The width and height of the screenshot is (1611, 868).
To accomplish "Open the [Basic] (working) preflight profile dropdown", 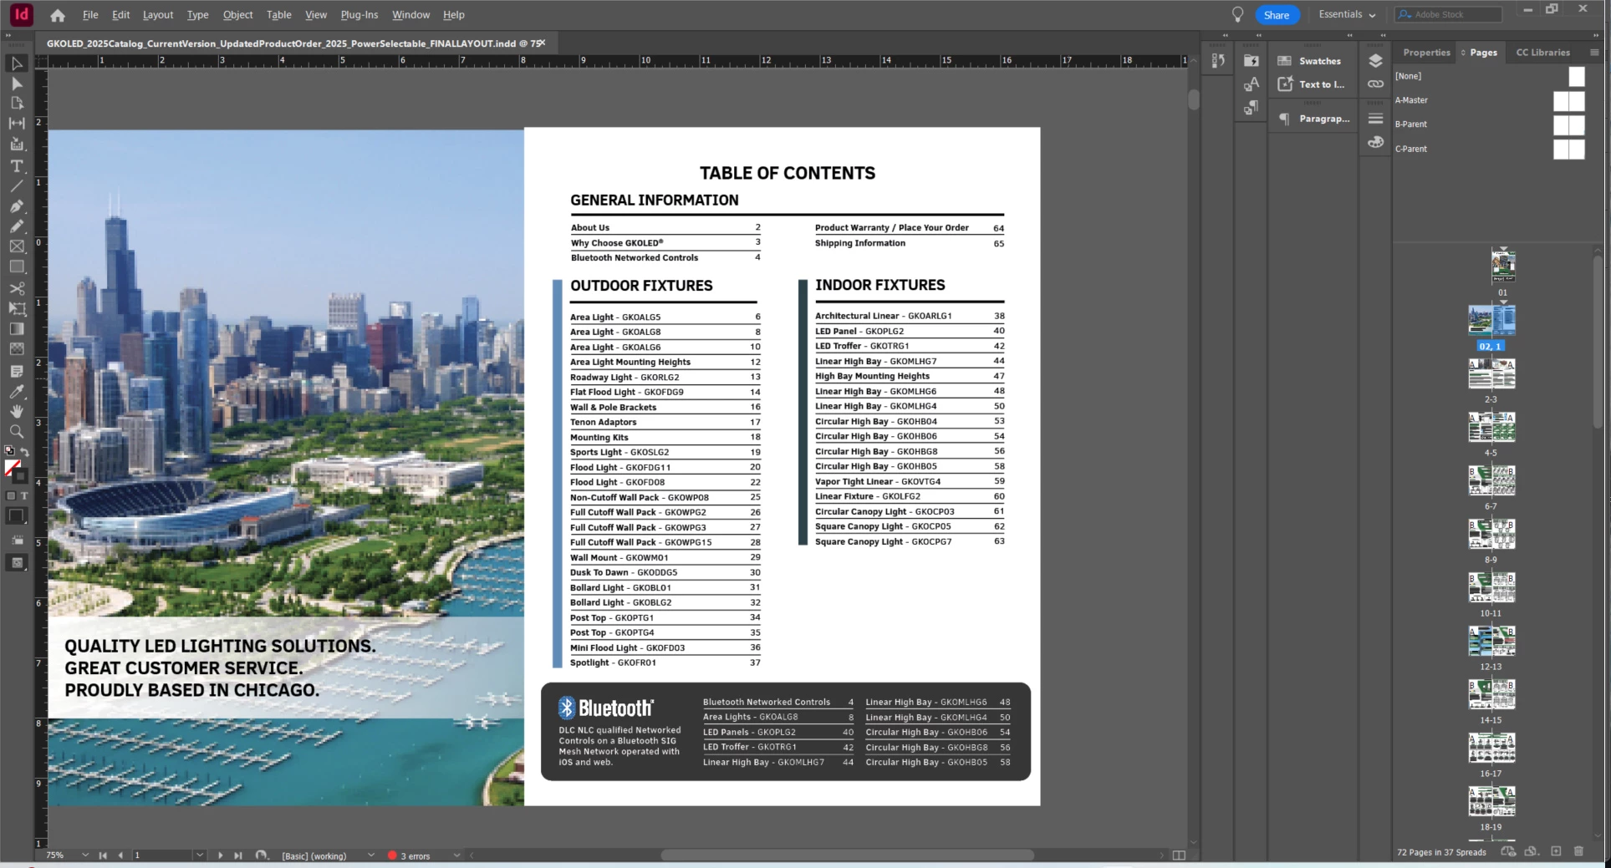I will 370,855.
